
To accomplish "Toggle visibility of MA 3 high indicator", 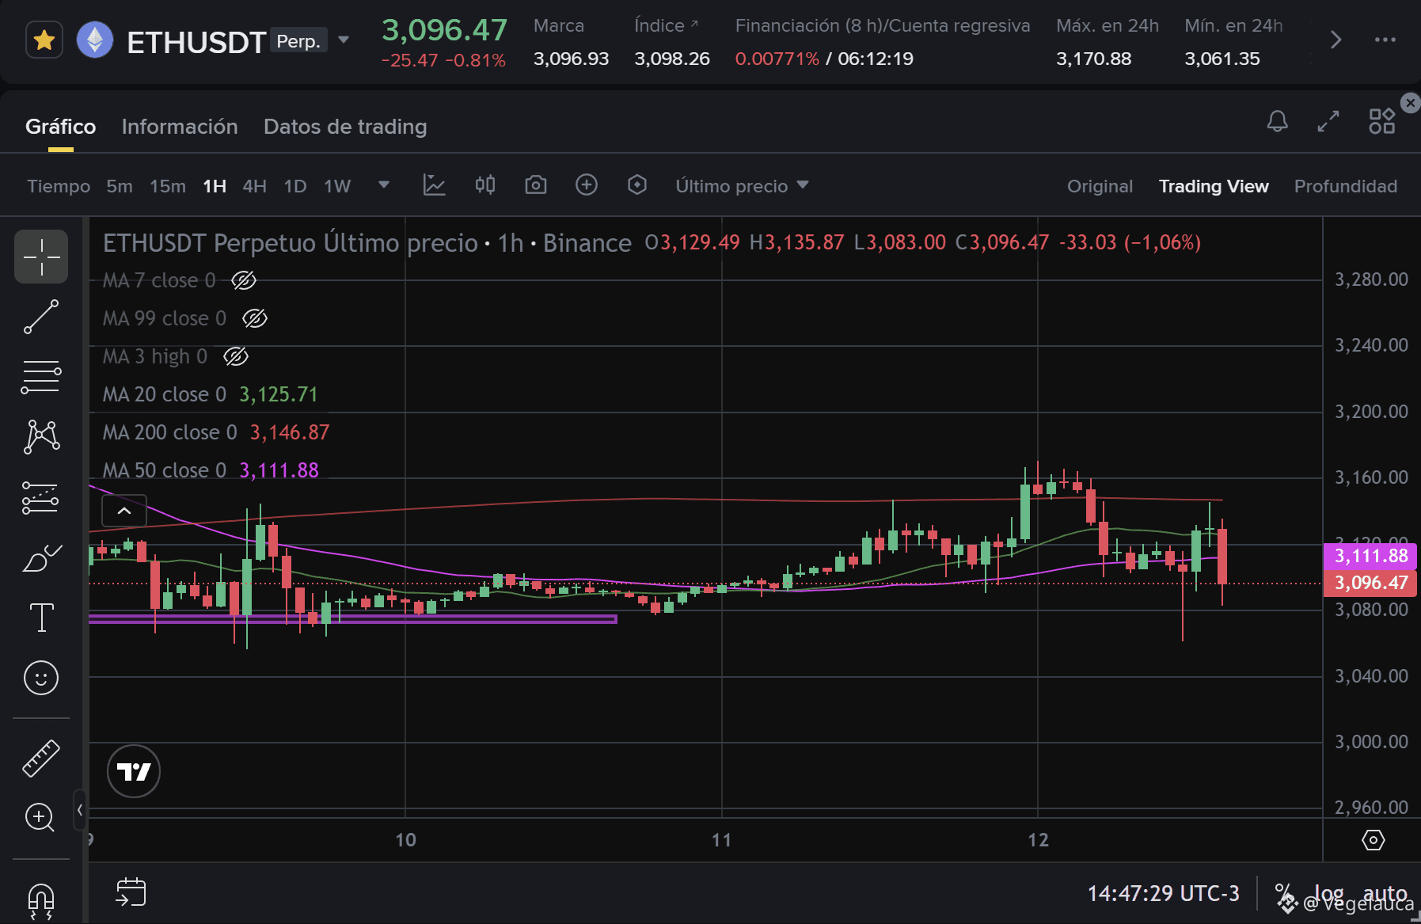I will pyautogui.click(x=236, y=356).
